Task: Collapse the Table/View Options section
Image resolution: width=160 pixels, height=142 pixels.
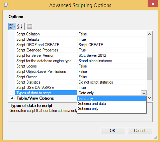Action: (12, 98)
